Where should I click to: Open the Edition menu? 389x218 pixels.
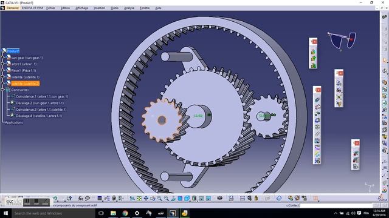(x=65, y=8)
